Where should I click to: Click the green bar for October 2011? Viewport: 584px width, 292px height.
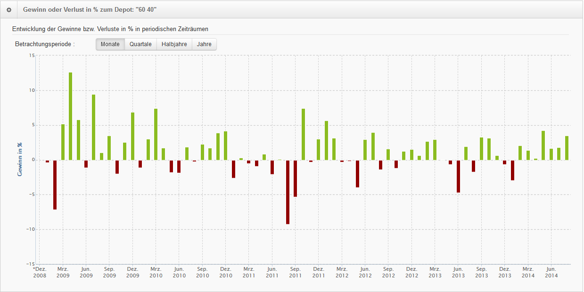[x=303, y=134]
